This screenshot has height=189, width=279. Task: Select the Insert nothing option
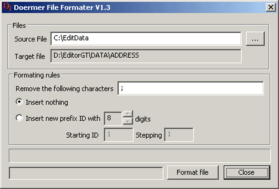pos(19,102)
